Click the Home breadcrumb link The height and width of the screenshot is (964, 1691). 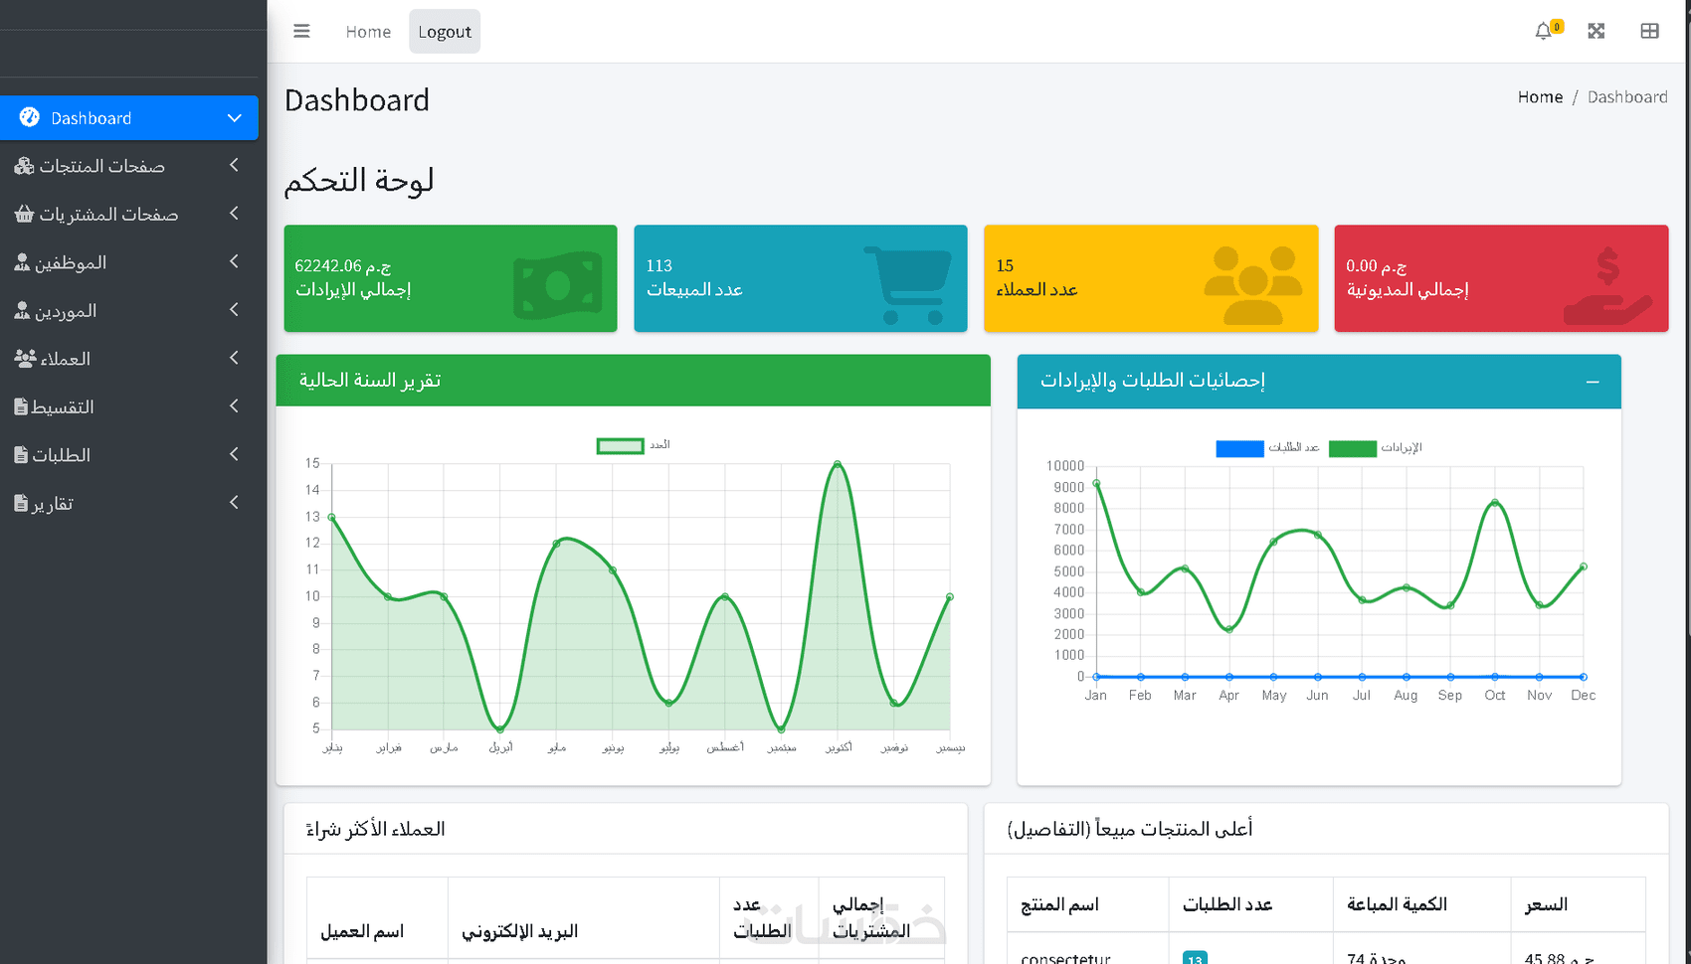(1540, 96)
